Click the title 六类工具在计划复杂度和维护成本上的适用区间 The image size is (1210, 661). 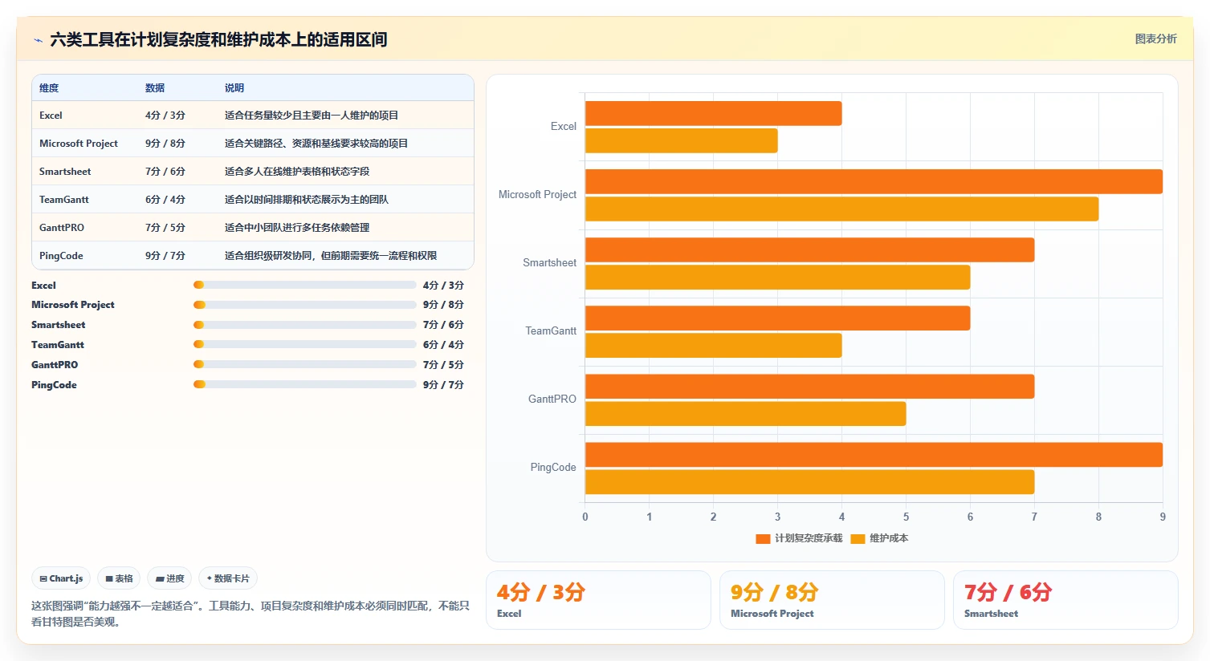pyautogui.click(x=218, y=39)
